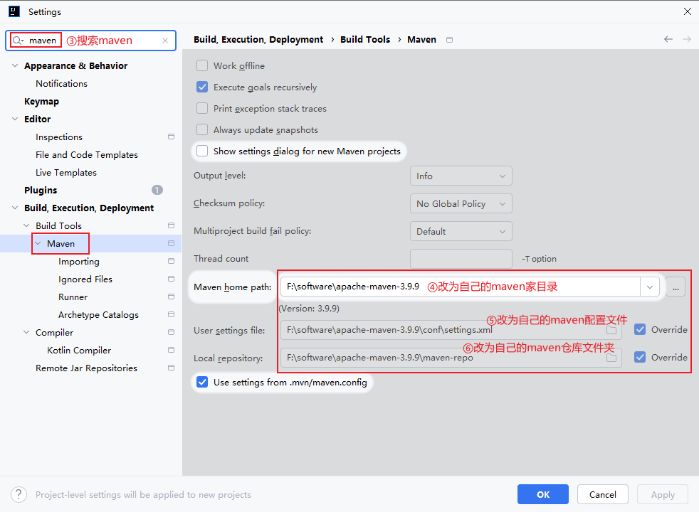Close the Settings dialog window
This screenshot has width=699, height=512.
tap(688, 11)
